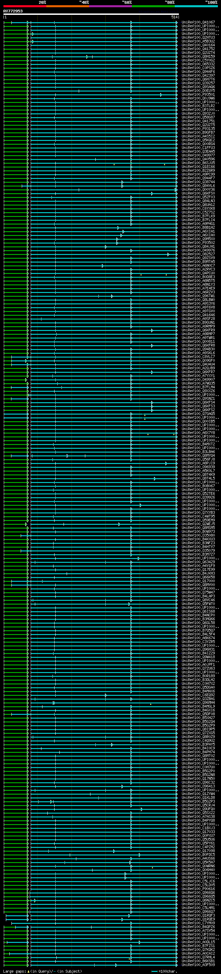Image resolution: width=221 pixels, height=974 pixels.
Task: Select hit label UniRef100_C5Y0G2
Action: click(x=198, y=60)
